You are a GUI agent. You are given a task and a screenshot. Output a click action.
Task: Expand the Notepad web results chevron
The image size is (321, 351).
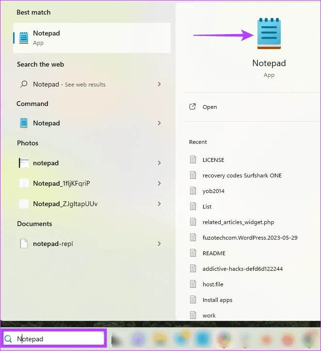click(x=159, y=84)
